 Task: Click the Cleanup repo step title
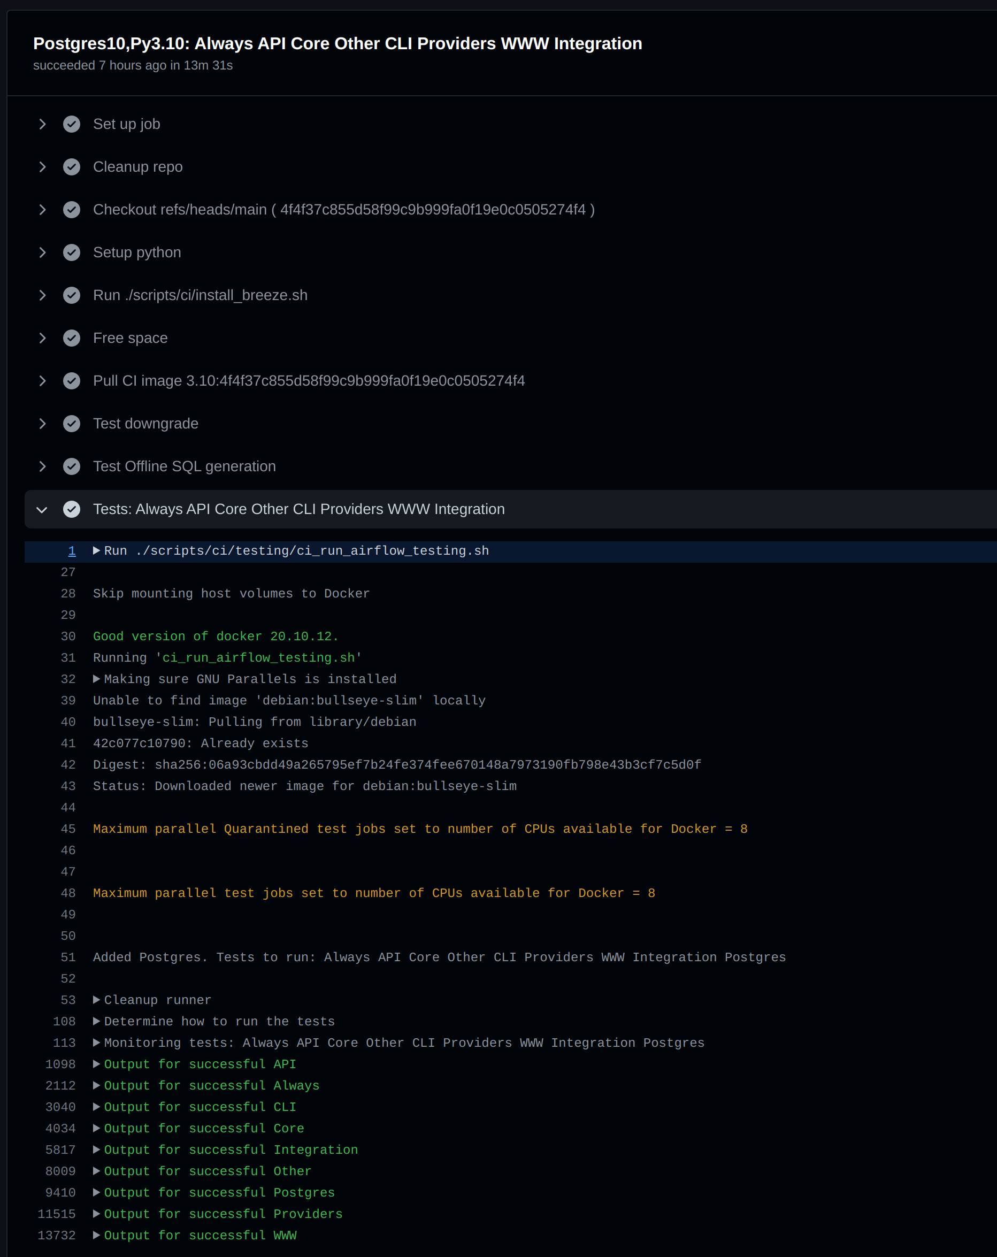pyautogui.click(x=137, y=167)
